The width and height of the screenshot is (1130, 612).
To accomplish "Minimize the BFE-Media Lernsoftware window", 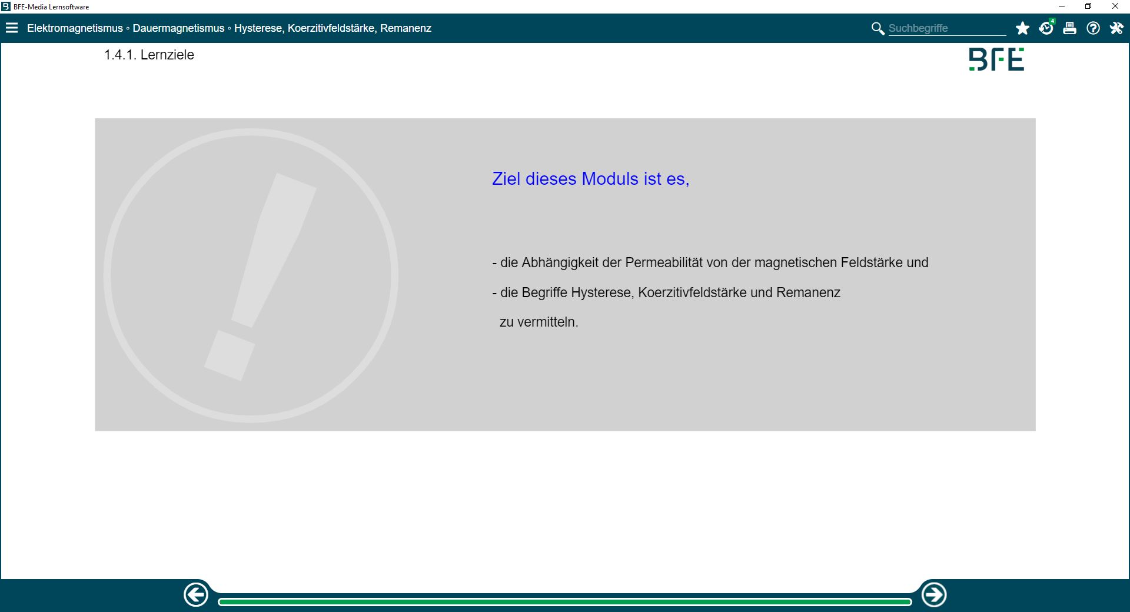I will [1062, 6].
